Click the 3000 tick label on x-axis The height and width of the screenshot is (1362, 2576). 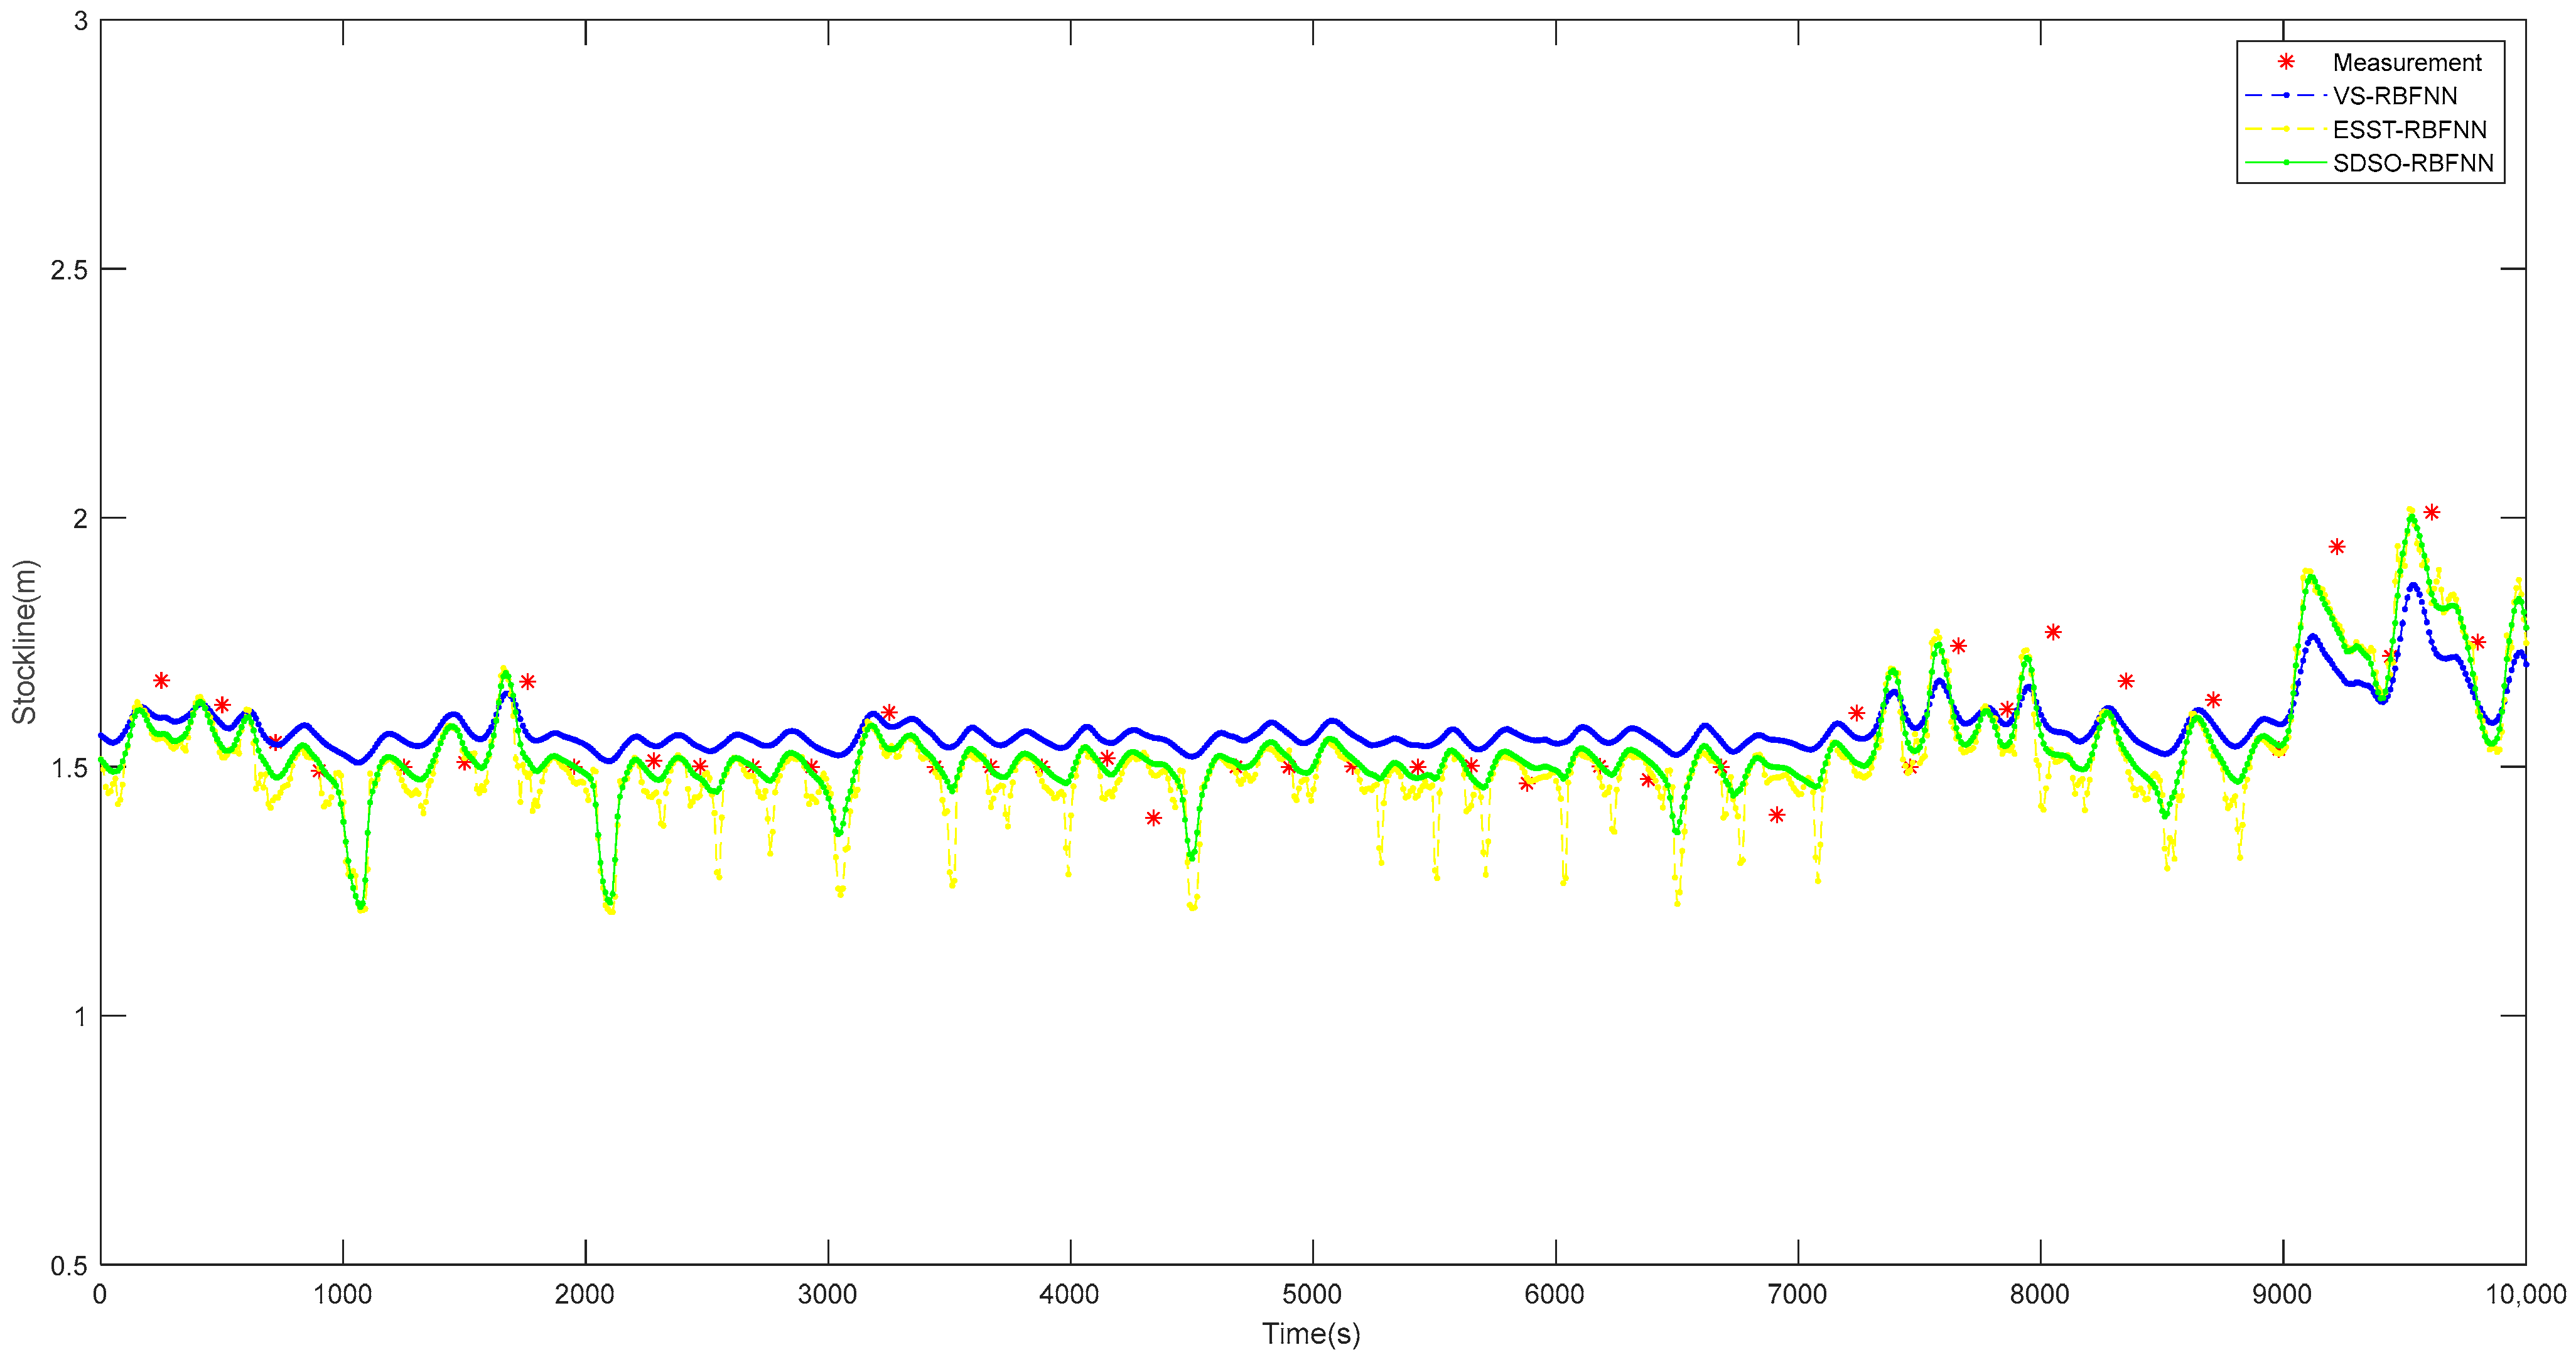coord(827,1295)
